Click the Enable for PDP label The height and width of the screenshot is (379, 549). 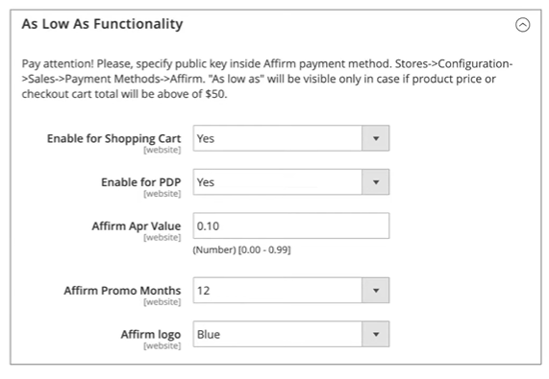click(140, 182)
